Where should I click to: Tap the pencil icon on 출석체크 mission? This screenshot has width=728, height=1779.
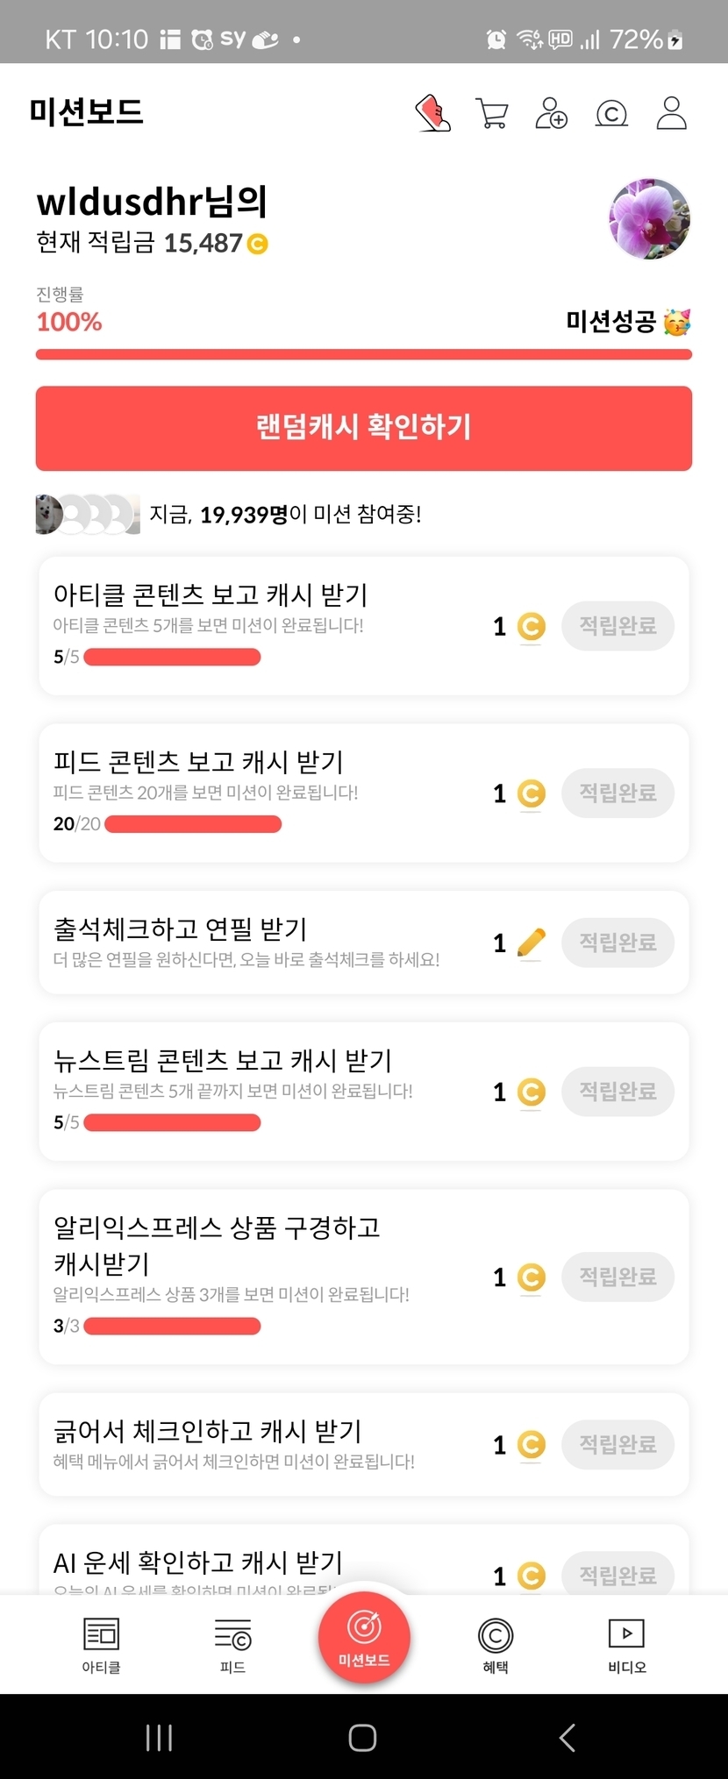pos(531,943)
